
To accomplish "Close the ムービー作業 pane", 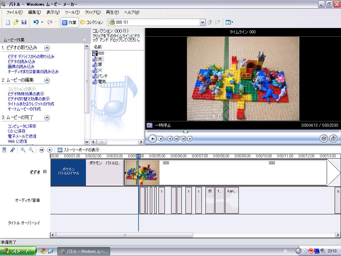I will pyautogui.click(x=84, y=40).
